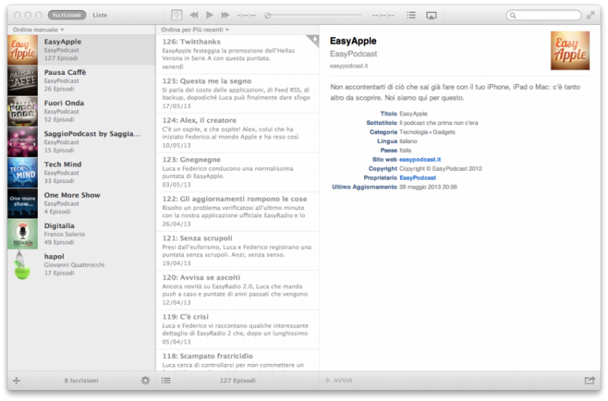The height and width of the screenshot is (401, 608).
Task: Click the episode list view icon at bottom
Action: click(x=166, y=380)
